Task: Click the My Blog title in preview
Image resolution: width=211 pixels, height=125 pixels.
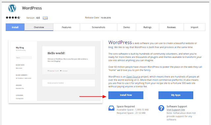Action: 20,47
